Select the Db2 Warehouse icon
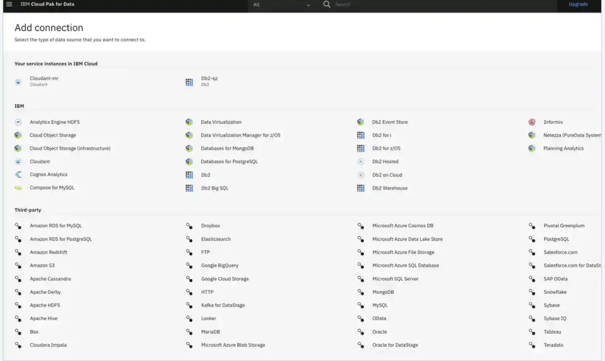The width and height of the screenshot is (605, 361). 361,188
